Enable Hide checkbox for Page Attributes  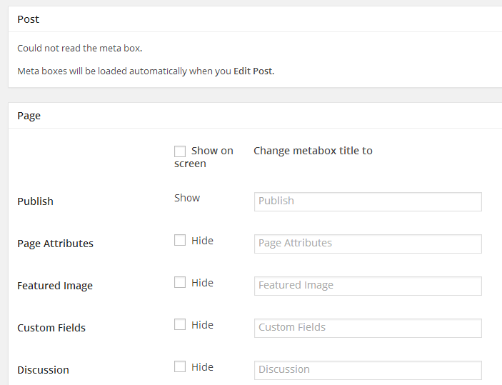[180, 241]
